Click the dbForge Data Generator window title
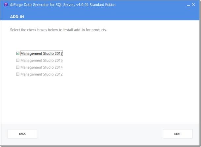The width and height of the screenshot is (201, 147). pyautogui.click(x=62, y=5)
